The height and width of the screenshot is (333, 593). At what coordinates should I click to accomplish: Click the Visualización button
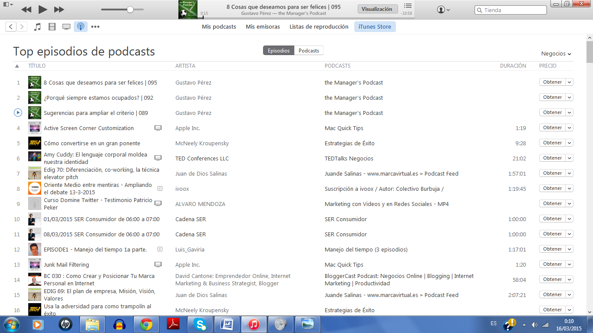point(377,9)
